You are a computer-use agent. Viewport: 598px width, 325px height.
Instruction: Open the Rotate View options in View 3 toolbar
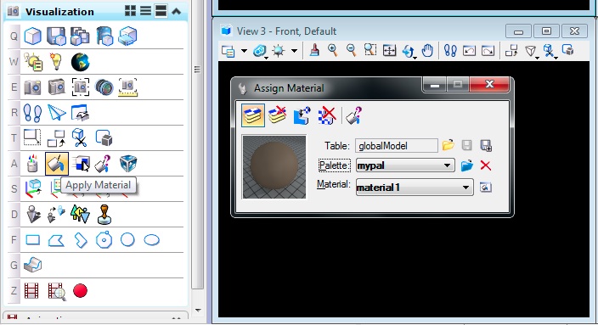click(409, 51)
